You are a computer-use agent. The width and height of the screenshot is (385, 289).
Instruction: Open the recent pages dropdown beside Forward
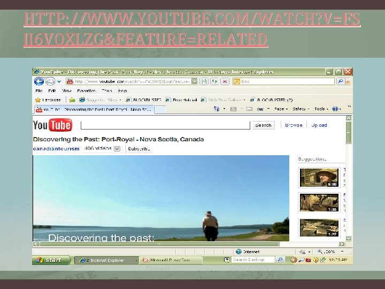pos(59,81)
